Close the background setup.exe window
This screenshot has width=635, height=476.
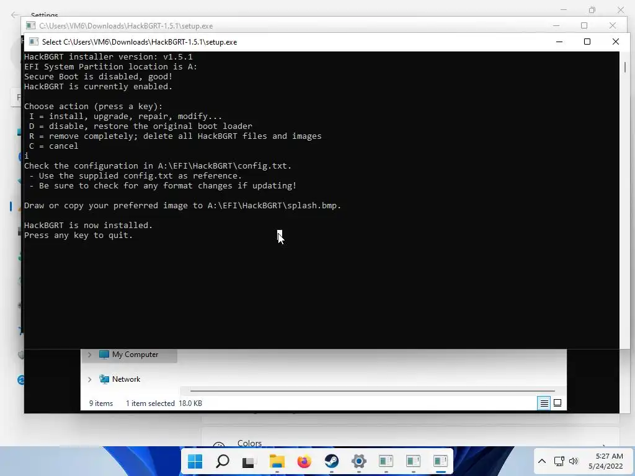pyautogui.click(x=613, y=25)
